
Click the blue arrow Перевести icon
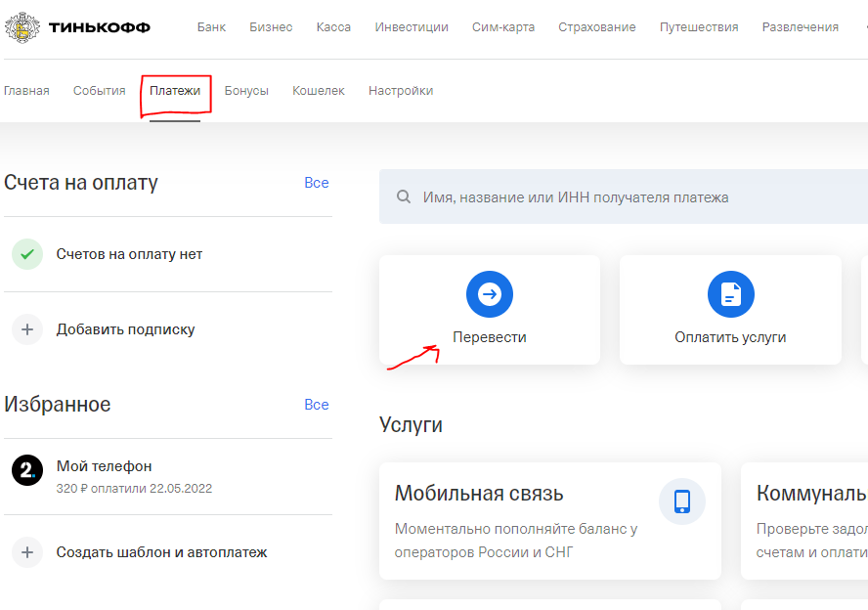(490, 294)
